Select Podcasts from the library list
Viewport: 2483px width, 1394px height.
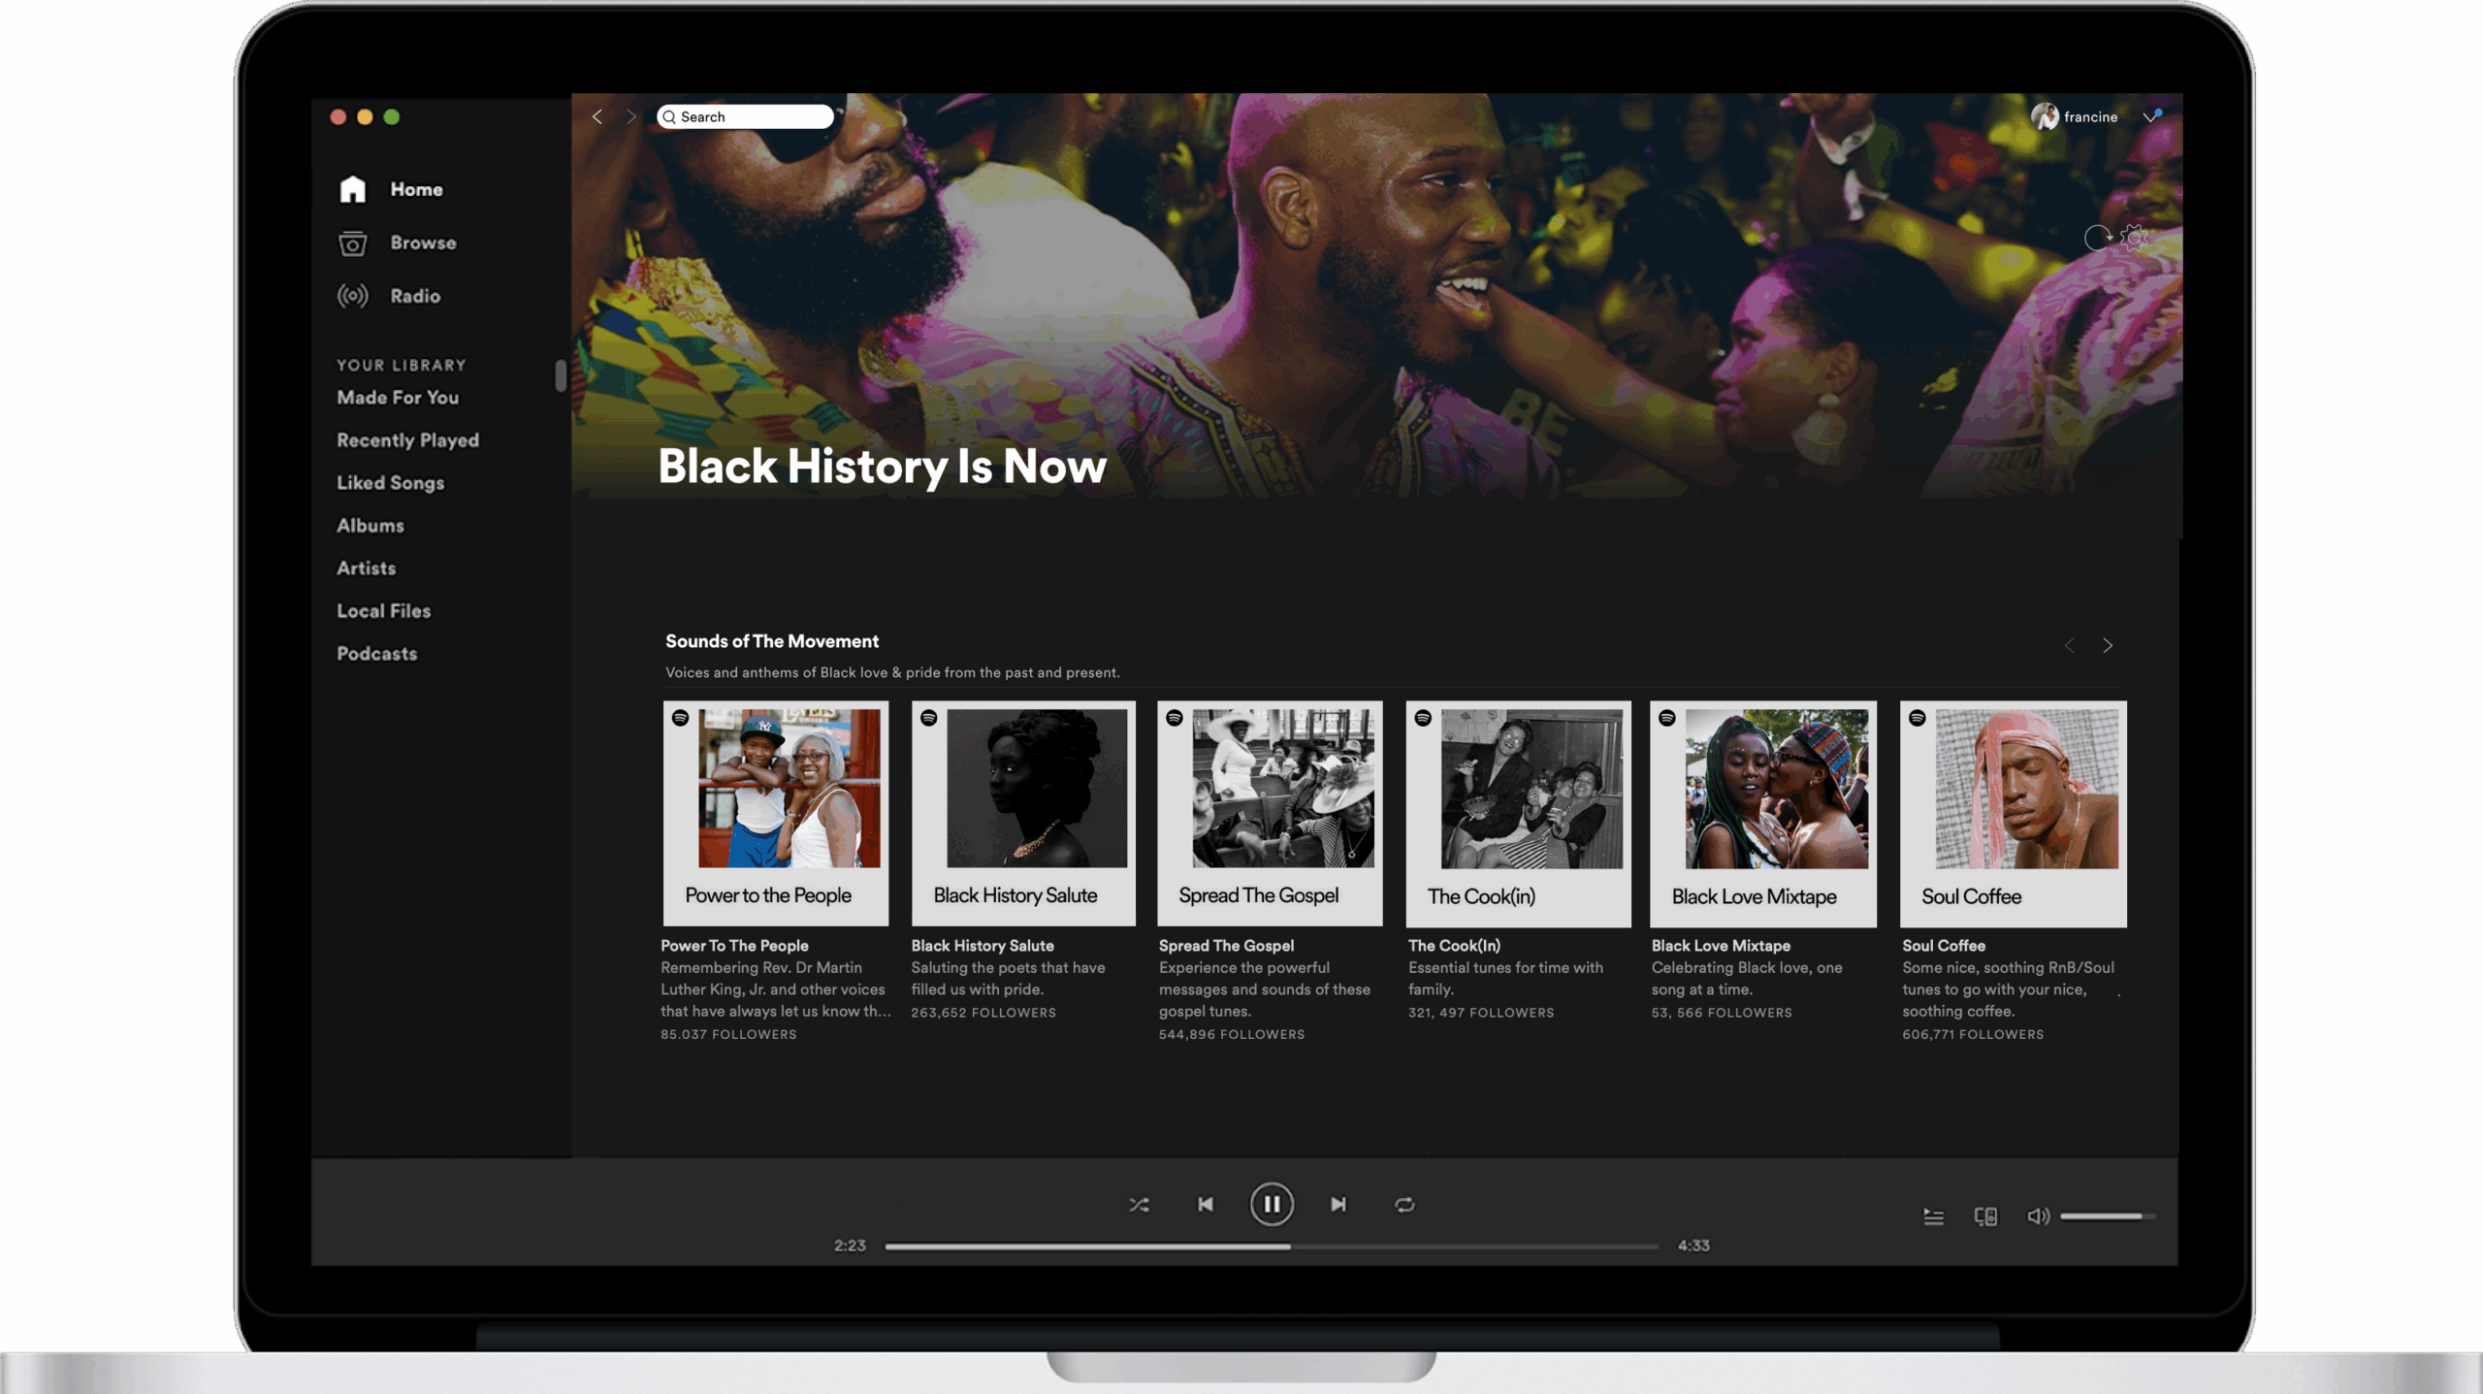376,654
